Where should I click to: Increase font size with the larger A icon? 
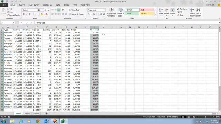click(x=45, y=10)
